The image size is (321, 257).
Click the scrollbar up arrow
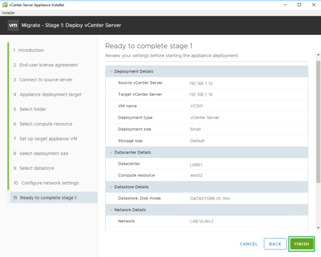click(318, 55)
